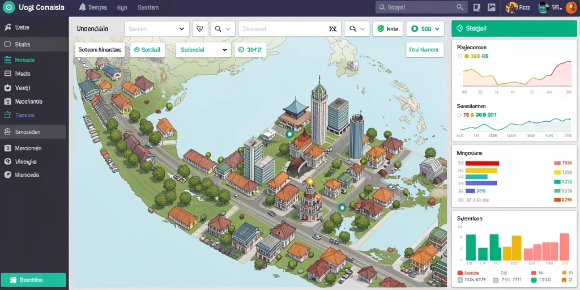Viewport: 580px width, 290px height.
Task: Expand the green Sou dropdown
Action: pyautogui.click(x=425, y=29)
